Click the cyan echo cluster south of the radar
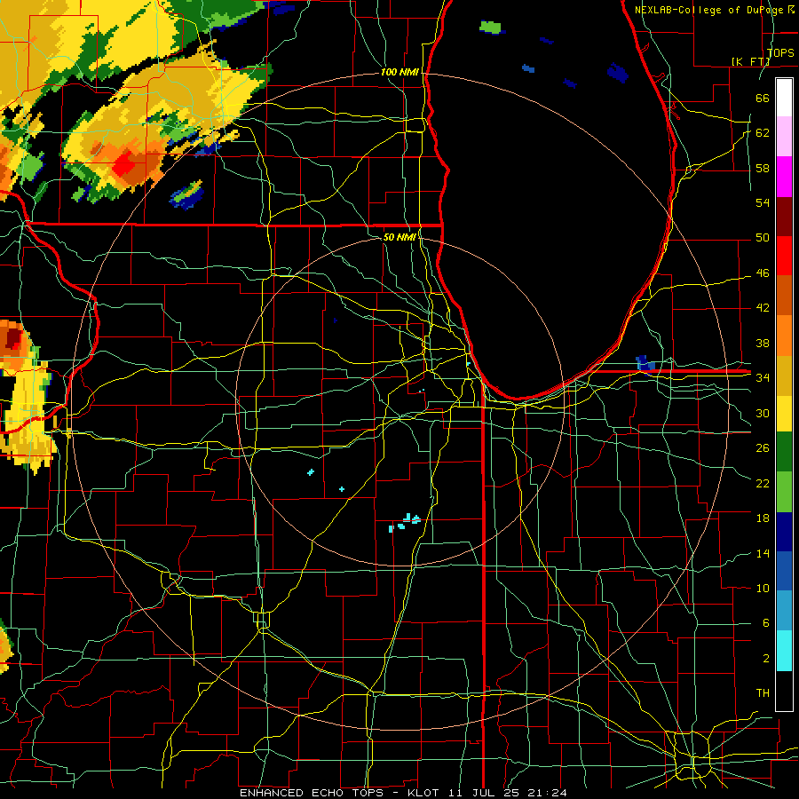This screenshot has width=799, height=799. pos(405,522)
